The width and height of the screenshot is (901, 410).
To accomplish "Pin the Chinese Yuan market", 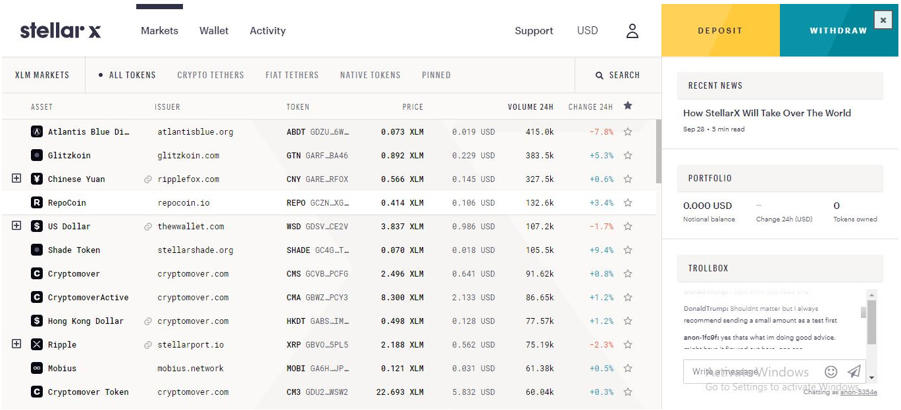I will coord(628,179).
